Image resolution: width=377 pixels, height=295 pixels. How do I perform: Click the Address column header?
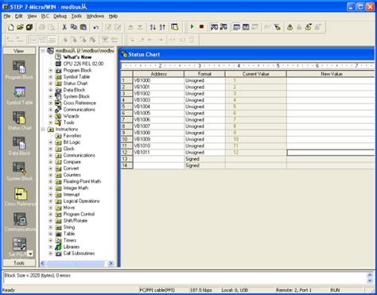click(x=158, y=74)
